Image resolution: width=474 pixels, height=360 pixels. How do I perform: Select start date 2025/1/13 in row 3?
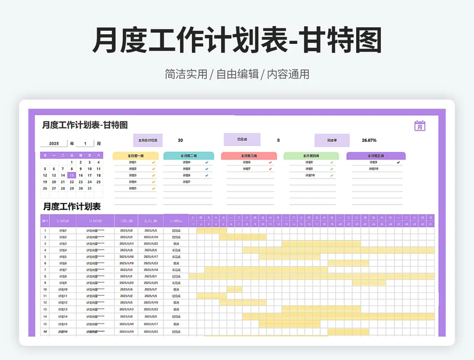click(x=126, y=244)
